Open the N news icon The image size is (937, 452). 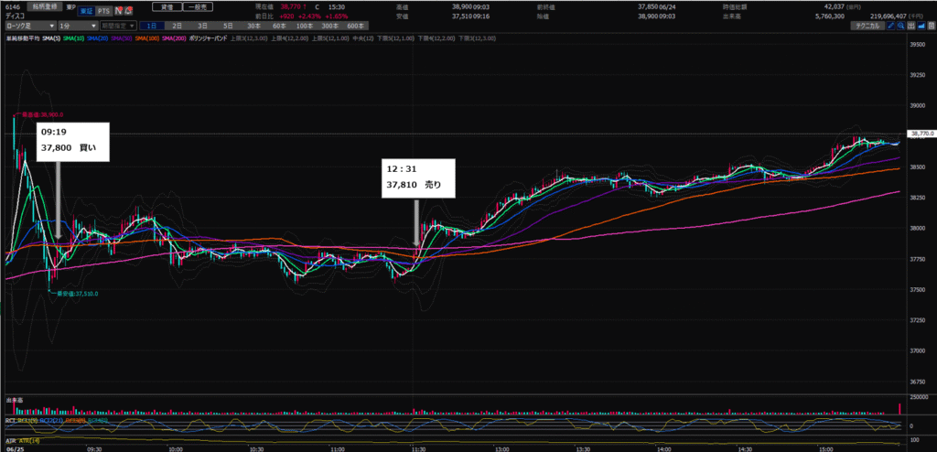[x=118, y=11]
